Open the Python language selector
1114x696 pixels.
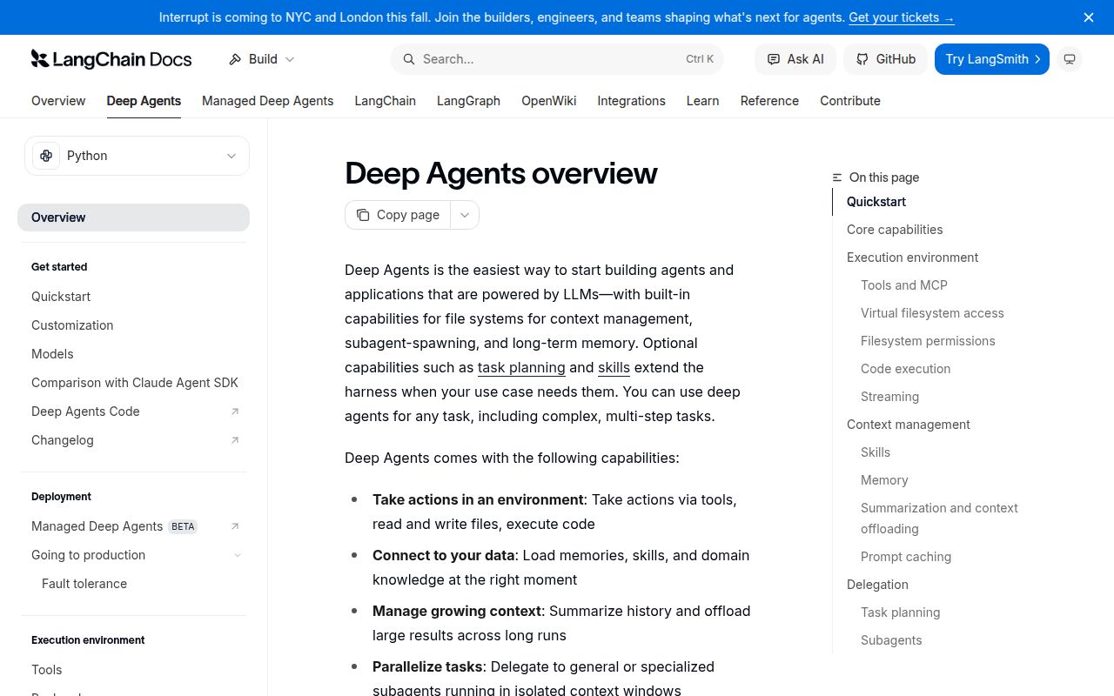click(137, 156)
